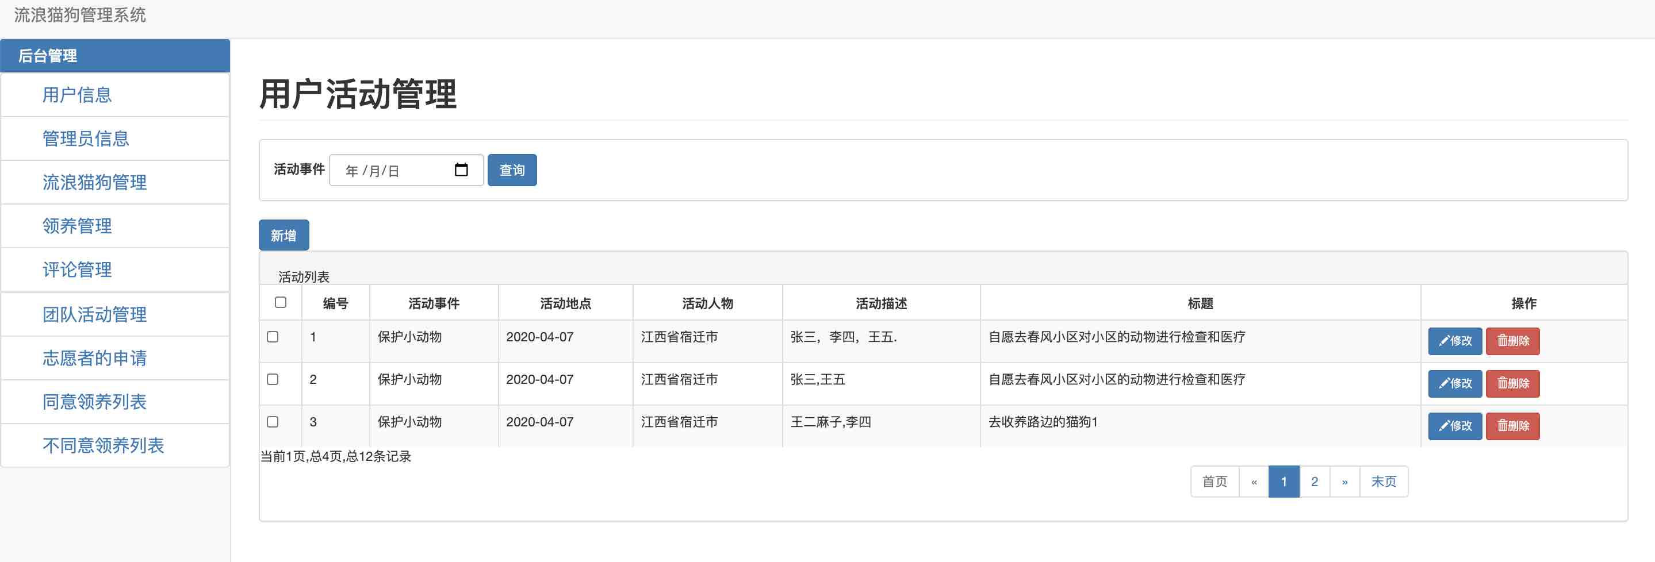Image resolution: width=1655 pixels, height=562 pixels.
Task: Click the previous page « button
Action: [1254, 482]
